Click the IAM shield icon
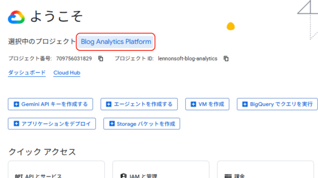 coord(123,176)
